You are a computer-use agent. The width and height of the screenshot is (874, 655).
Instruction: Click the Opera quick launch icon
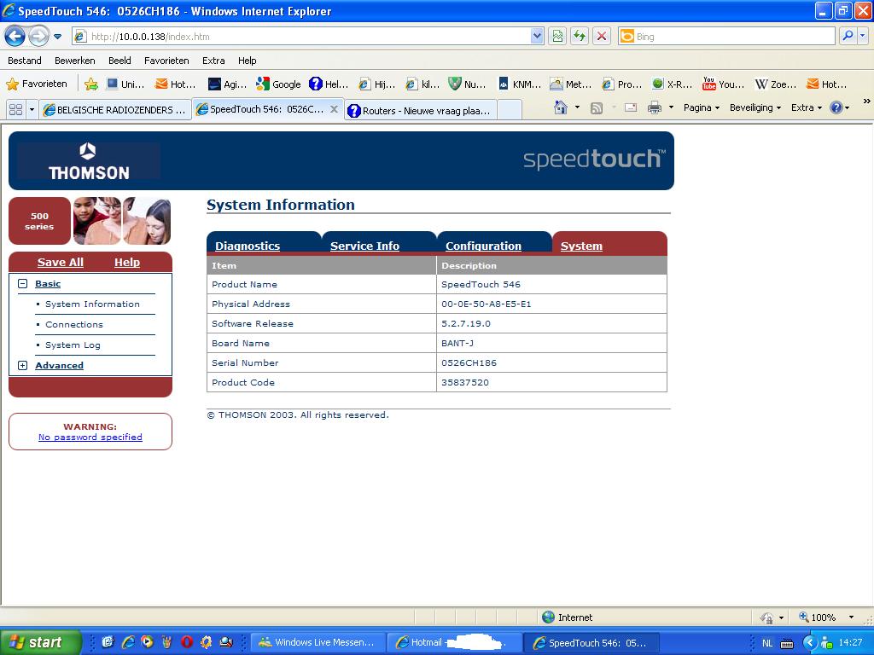coord(187,642)
